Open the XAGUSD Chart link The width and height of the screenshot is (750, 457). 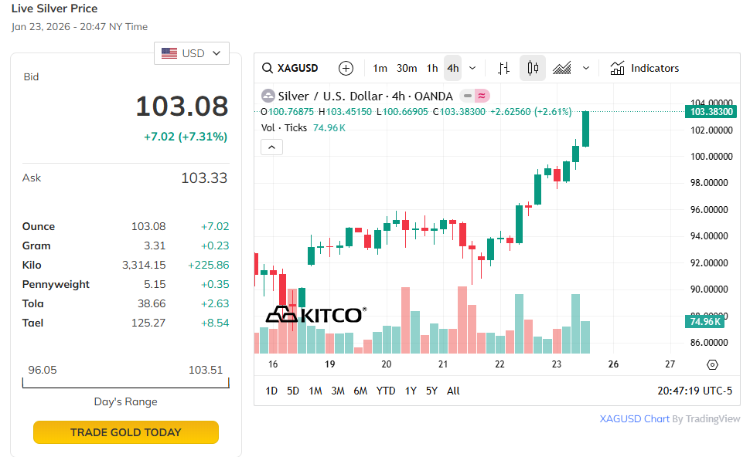[x=634, y=418]
